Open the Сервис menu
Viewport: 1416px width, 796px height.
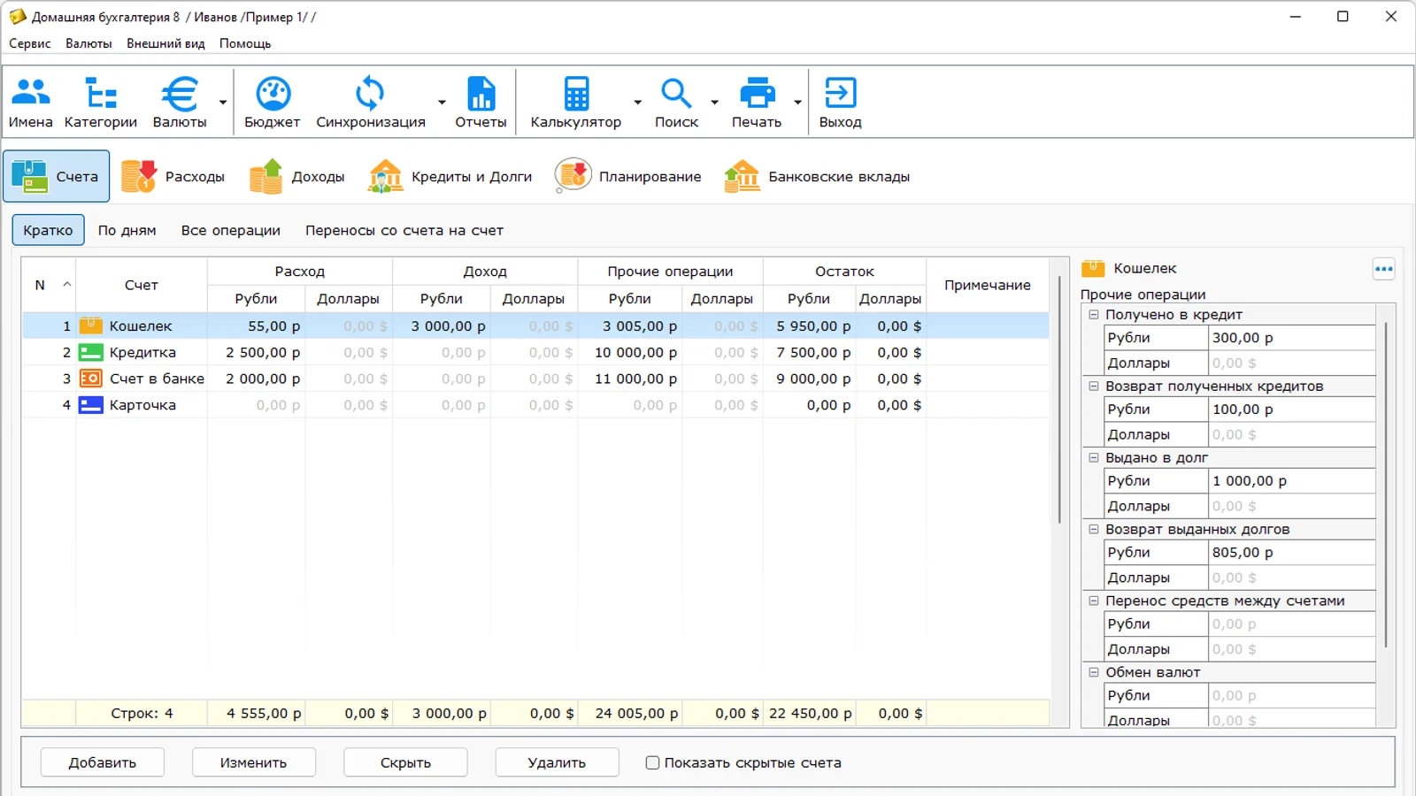(x=29, y=43)
